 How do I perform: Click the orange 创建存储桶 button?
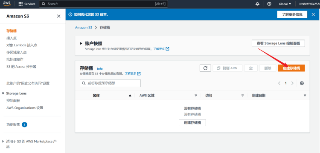click(291, 68)
